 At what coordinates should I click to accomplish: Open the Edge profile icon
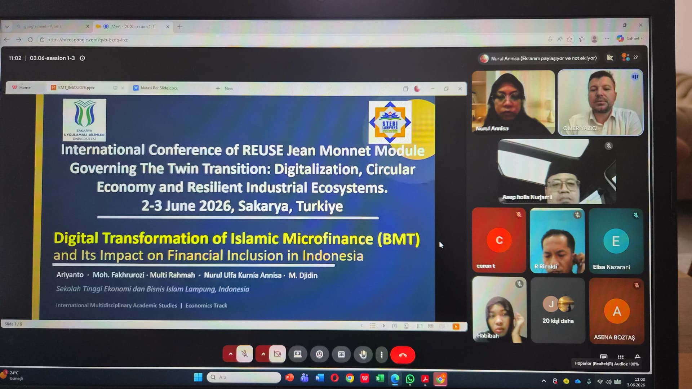point(594,39)
